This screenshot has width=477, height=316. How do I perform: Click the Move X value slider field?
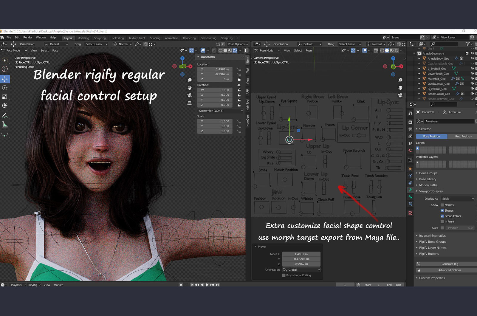[x=301, y=254]
